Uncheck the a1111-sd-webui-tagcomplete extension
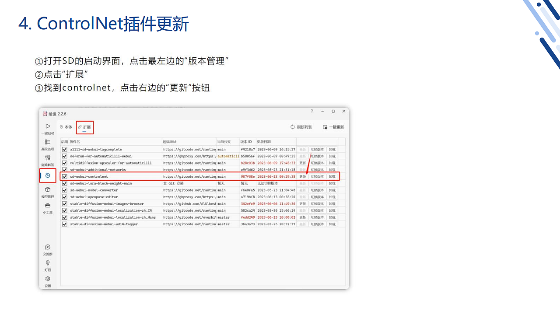 click(x=64, y=149)
